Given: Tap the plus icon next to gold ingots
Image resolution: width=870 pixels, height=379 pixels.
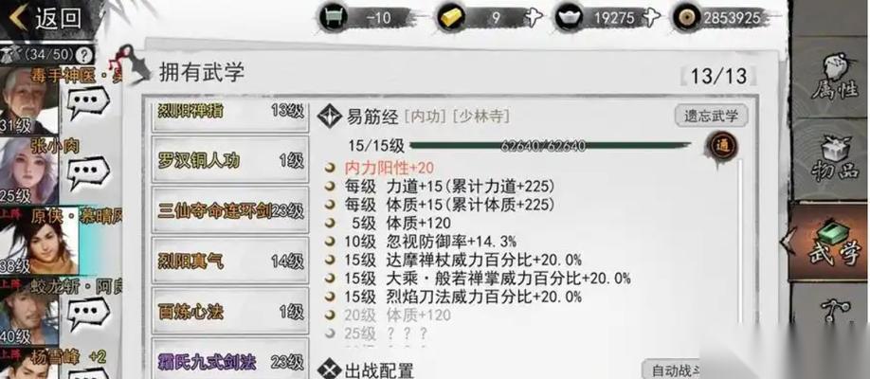Looking at the screenshot, I should 532,18.
